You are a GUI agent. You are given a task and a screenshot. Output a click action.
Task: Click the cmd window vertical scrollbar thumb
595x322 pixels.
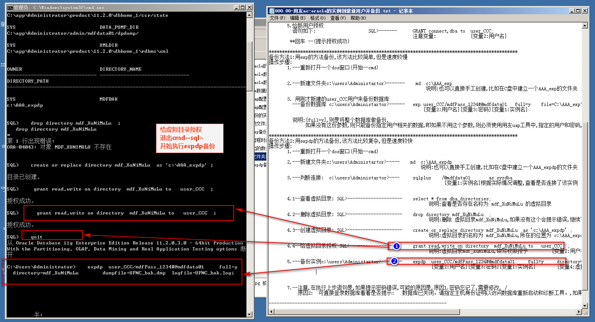[x=249, y=66]
